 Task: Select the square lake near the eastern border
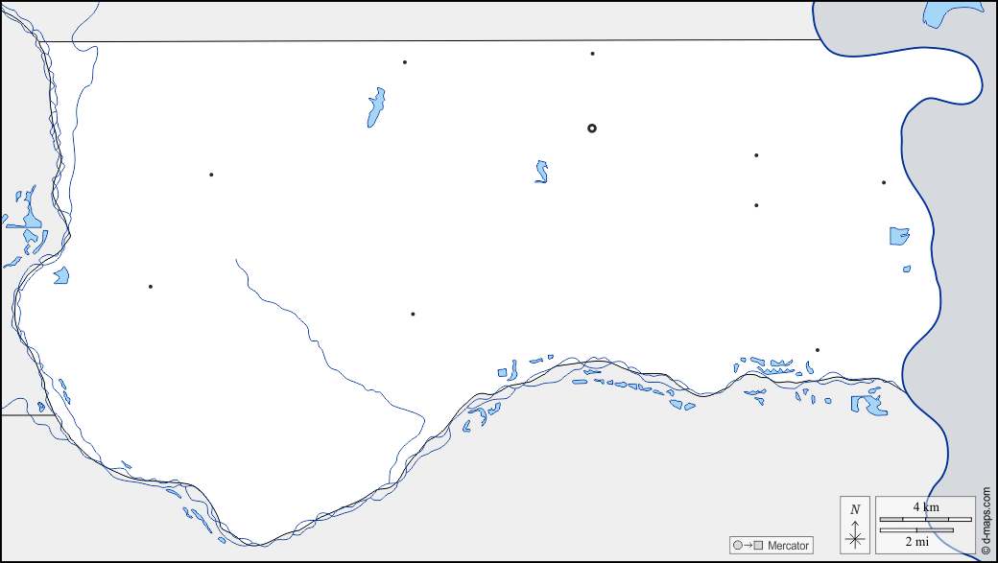(898, 235)
